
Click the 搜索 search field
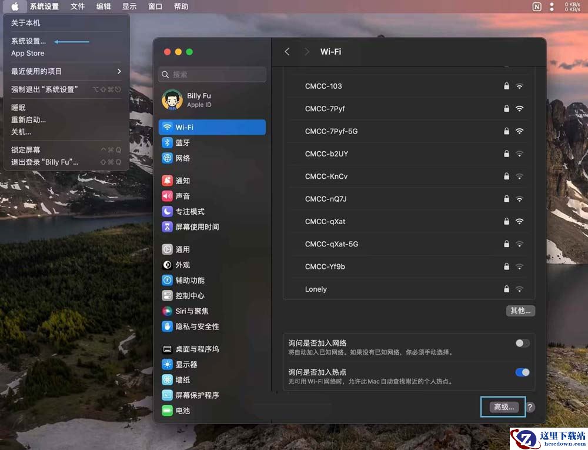[212, 75]
